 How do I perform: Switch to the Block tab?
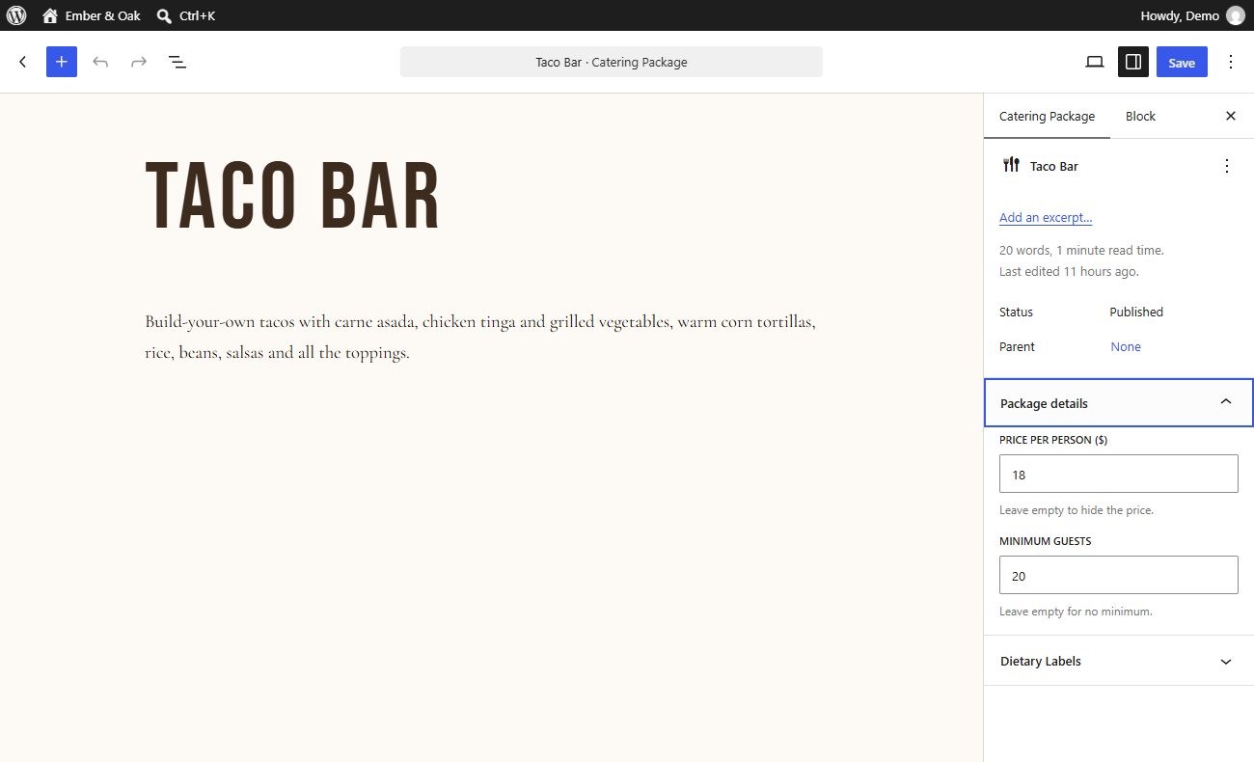[1140, 116]
